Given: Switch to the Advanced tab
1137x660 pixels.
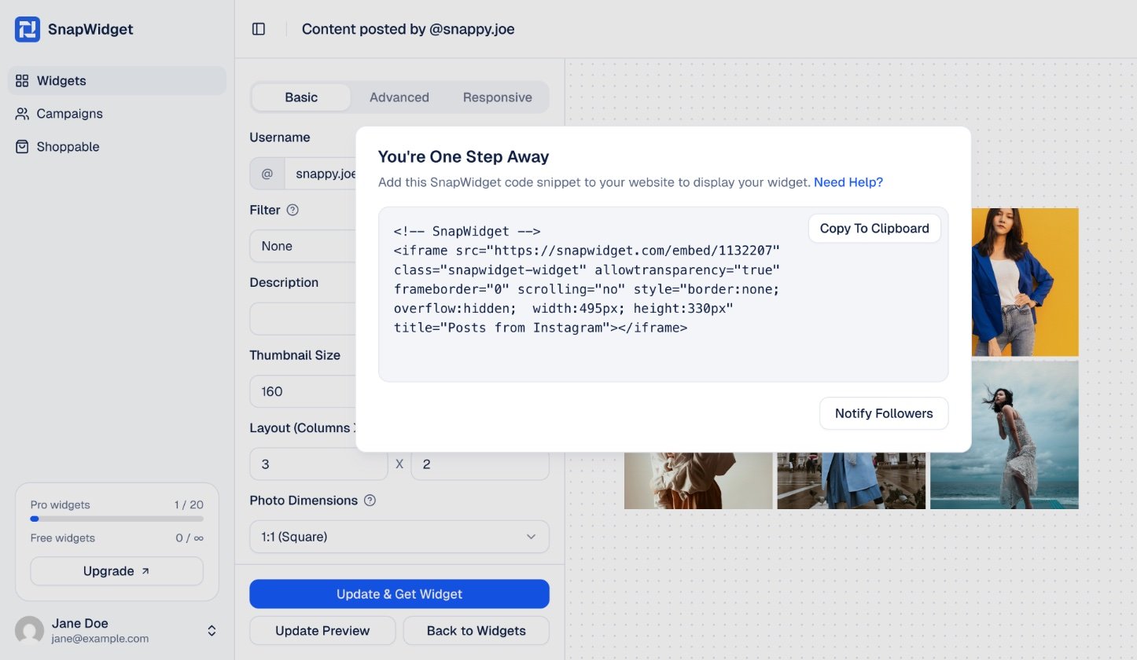Looking at the screenshot, I should (x=399, y=97).
